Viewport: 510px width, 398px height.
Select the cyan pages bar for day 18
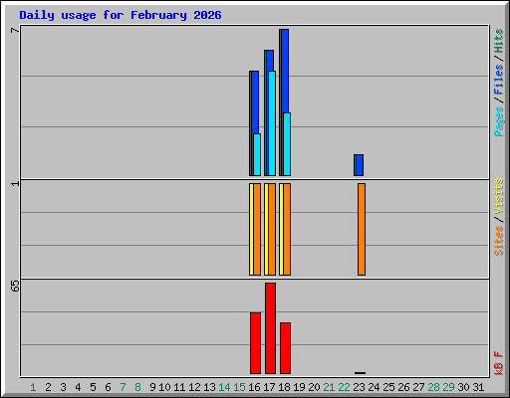coord(287,144)
